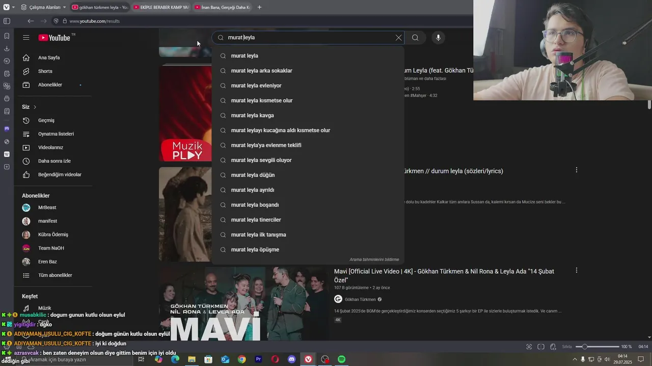
Task: Click the YouTube search magnifier button
Action: tap(415, 38)
